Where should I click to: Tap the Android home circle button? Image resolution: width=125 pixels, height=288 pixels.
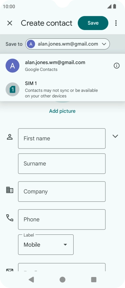click(62, 280)
